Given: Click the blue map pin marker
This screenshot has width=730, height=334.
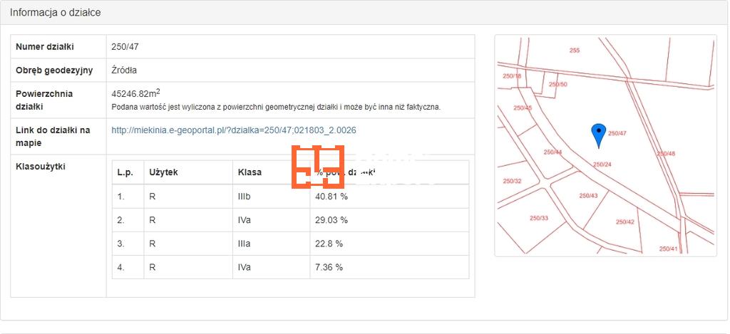Looking at the screenshot, I should [x=599, y=133].
